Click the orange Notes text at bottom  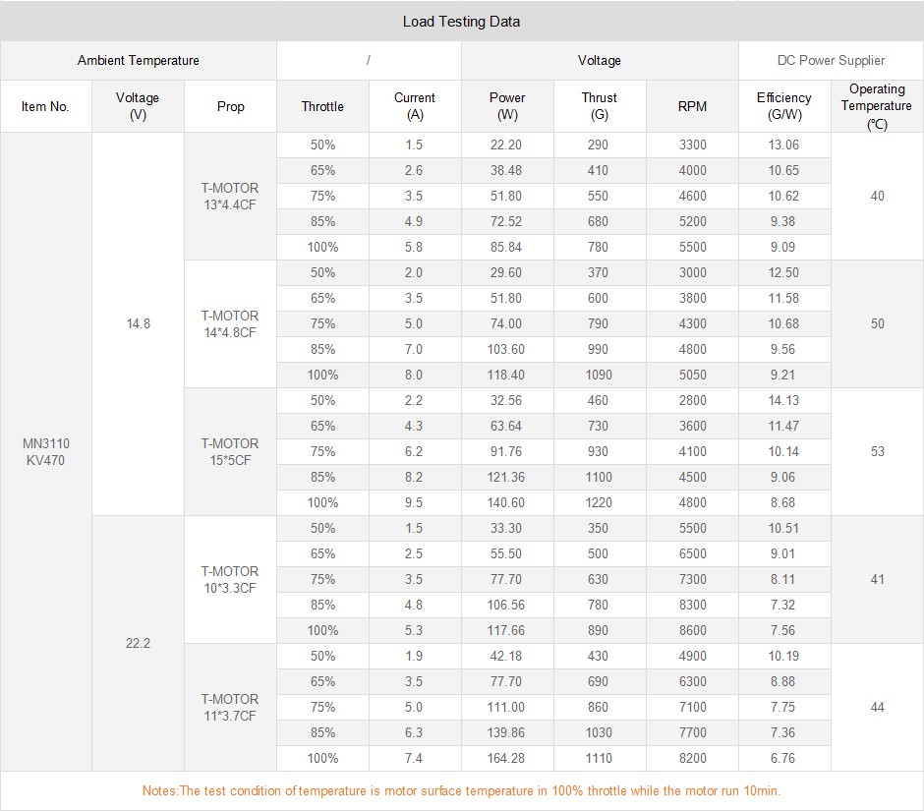click(461, 790)
